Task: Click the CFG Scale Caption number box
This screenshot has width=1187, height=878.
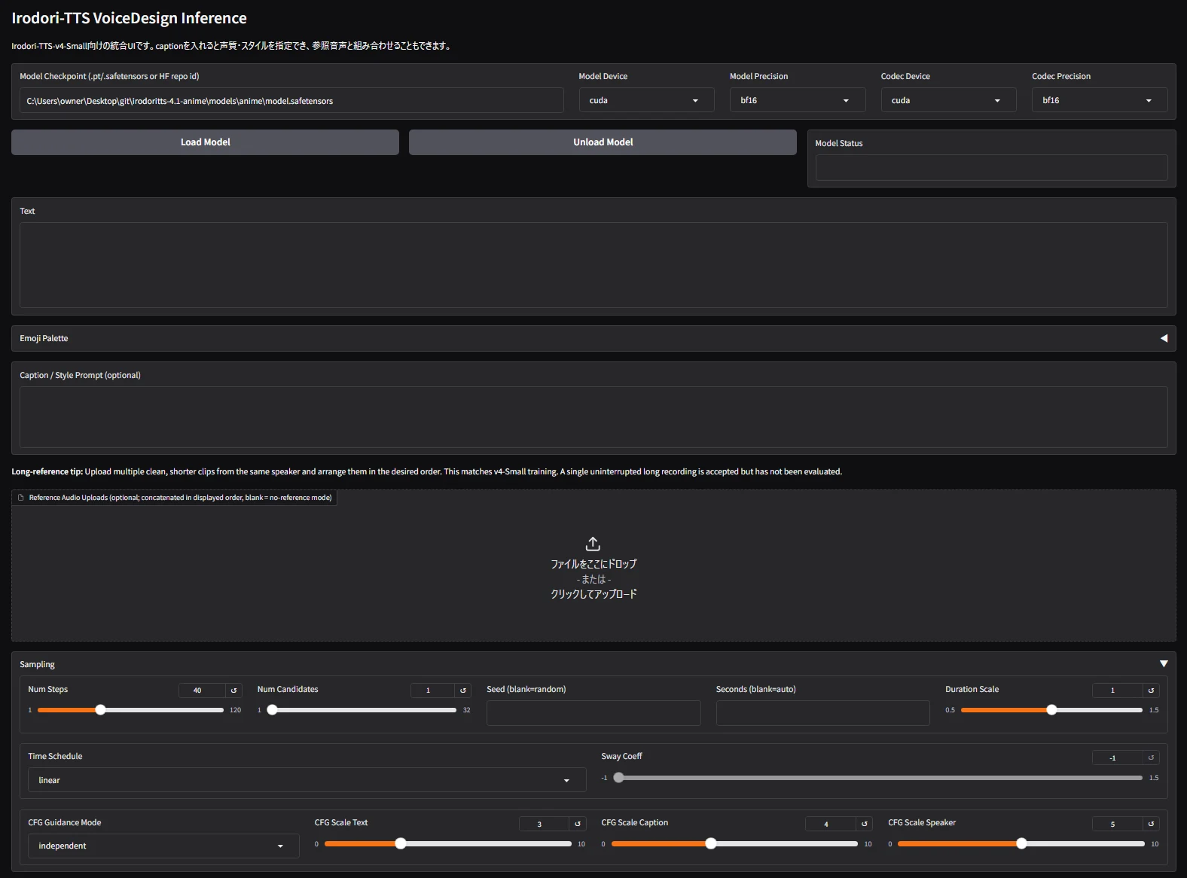Action: [x=831, y=824]
